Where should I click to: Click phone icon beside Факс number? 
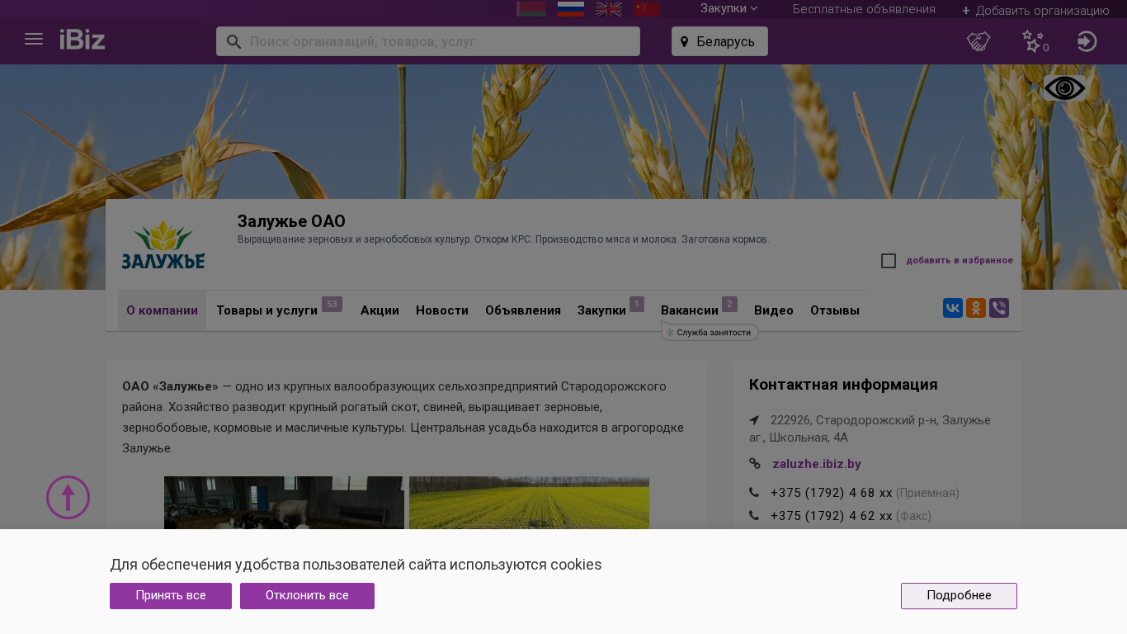click(x=754, y=516)
